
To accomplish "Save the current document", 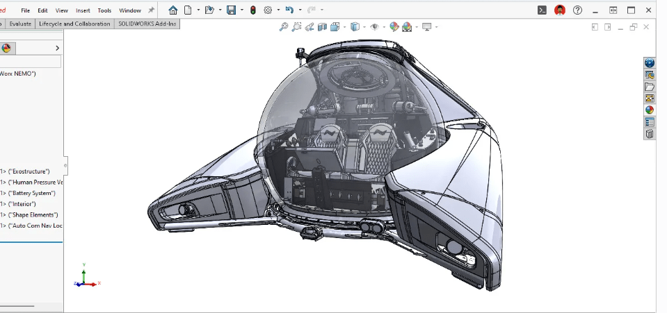I will tap(231, 10).
